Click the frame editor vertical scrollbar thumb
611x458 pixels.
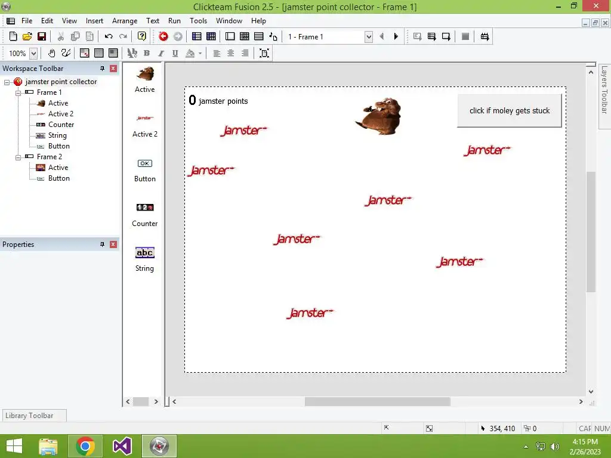coord(591,231)
